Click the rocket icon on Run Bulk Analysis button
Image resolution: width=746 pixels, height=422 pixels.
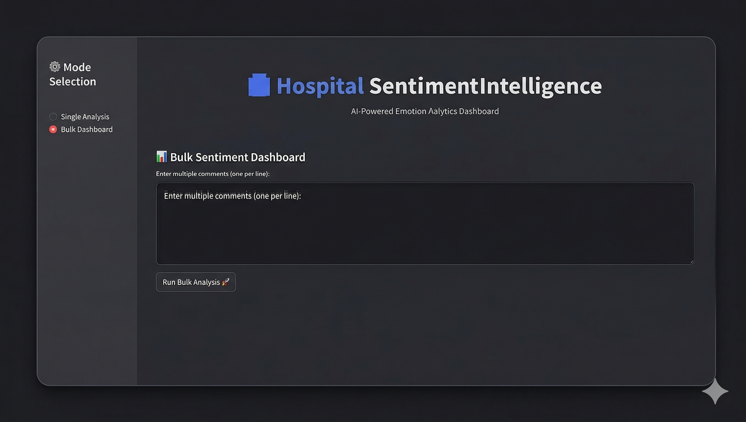pos(225,282)
